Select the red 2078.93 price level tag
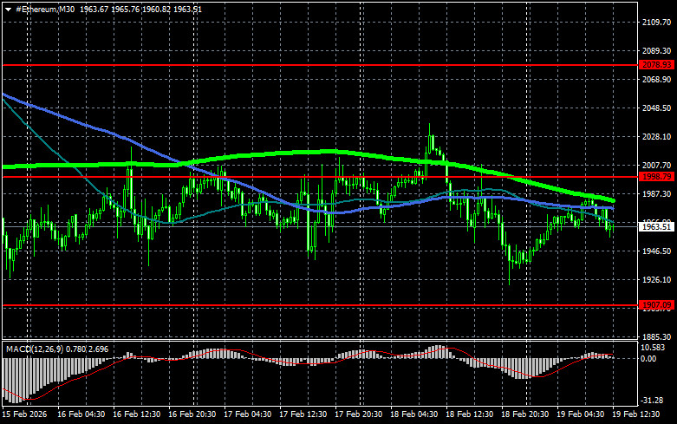The image size is (677, 424). pos(656,65)
